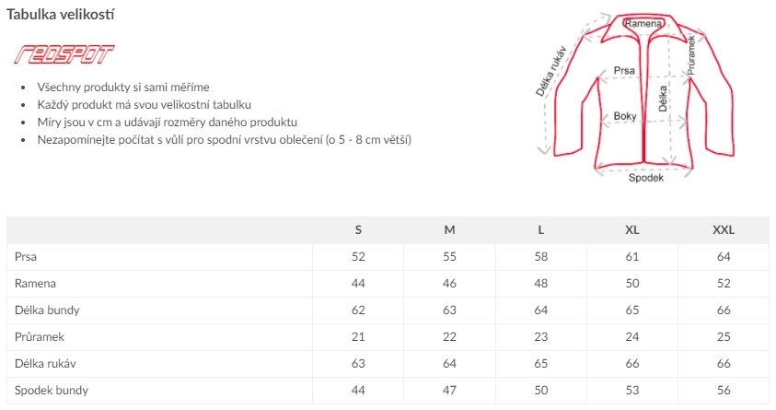Click the Spodek label in the diagram
This screenshot has height=410, width=776.
(x=646, y=178)
